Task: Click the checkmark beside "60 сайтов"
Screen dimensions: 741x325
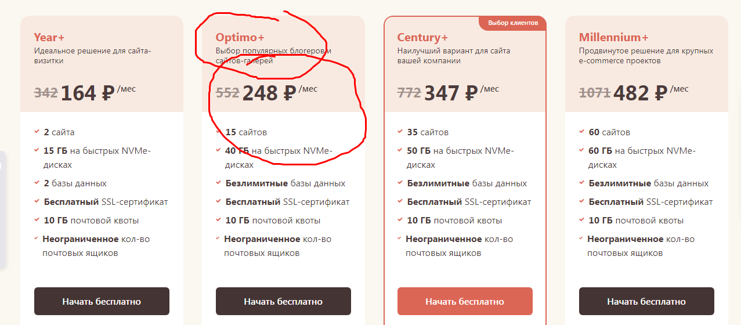Action: (582, 132)
